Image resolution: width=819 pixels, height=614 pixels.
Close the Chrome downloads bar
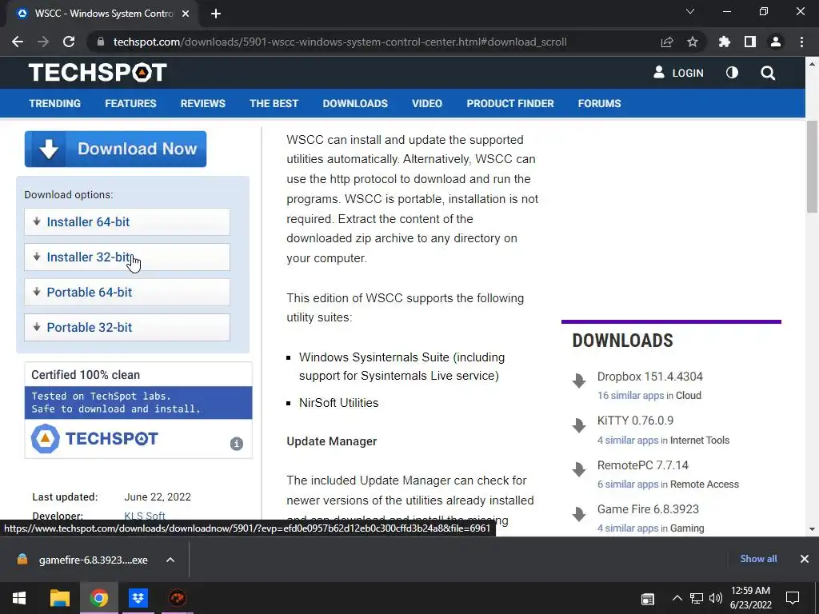(805, 559)
